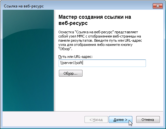Cancel the wizard with Отмена

coord(148,120)
